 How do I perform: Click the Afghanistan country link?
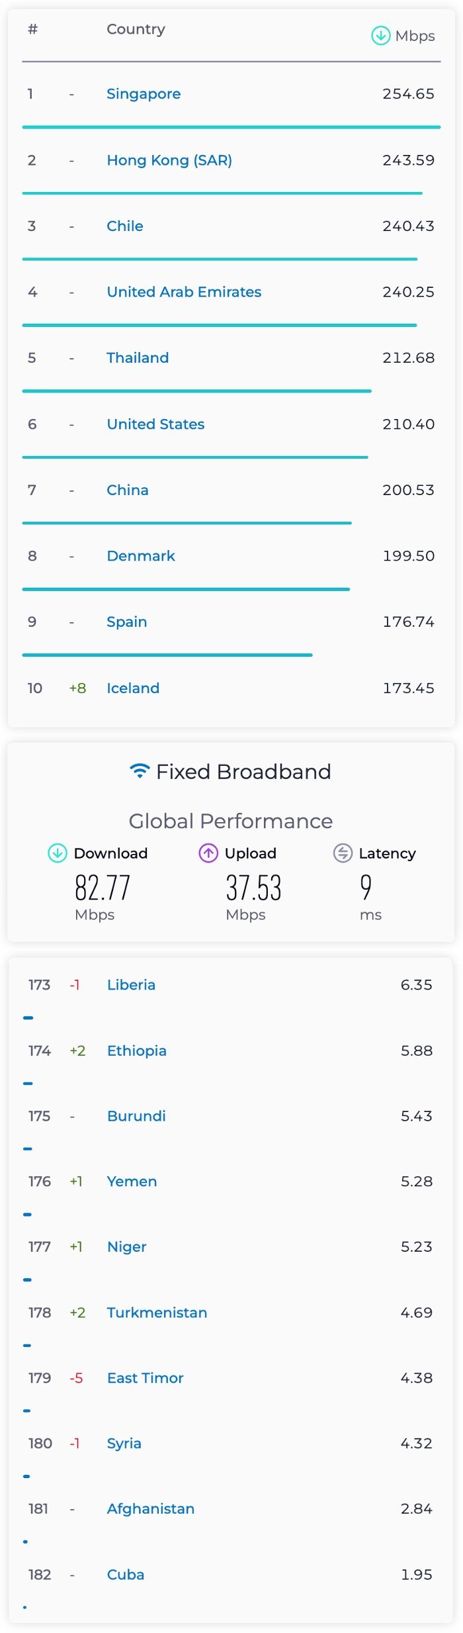pyautogui.click(x=151, y=1509)
